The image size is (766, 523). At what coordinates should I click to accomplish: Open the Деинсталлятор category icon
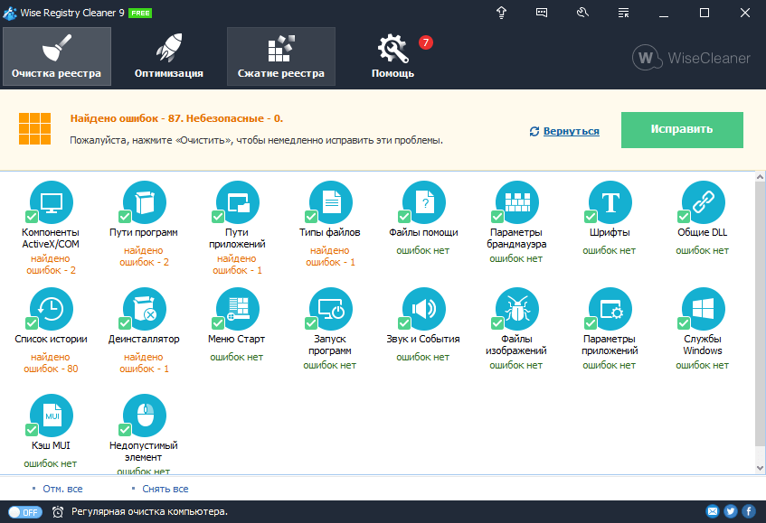pos(145,309)
